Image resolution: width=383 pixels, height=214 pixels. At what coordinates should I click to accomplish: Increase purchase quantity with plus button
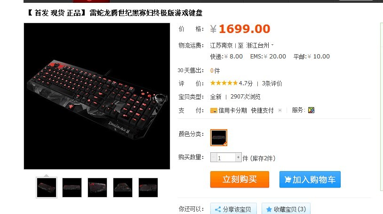(238, 157)
